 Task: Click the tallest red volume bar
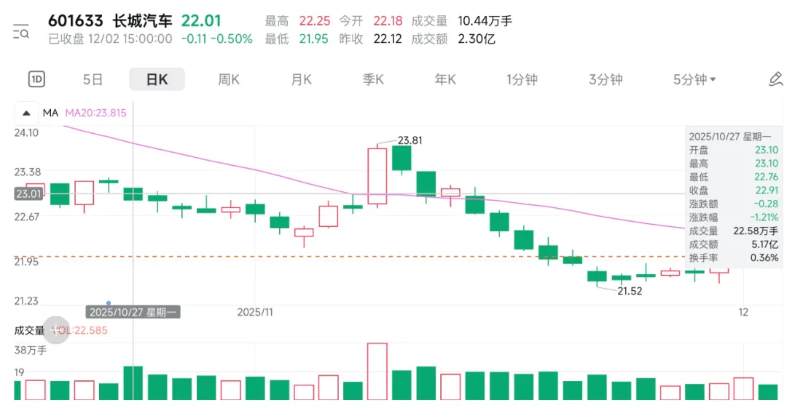(377, 371)
